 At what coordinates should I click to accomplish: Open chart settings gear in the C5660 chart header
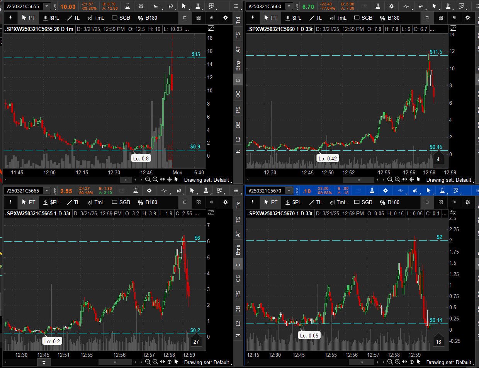coord(391,6)
